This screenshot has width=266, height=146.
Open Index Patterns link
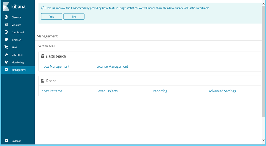click(51, 91)
